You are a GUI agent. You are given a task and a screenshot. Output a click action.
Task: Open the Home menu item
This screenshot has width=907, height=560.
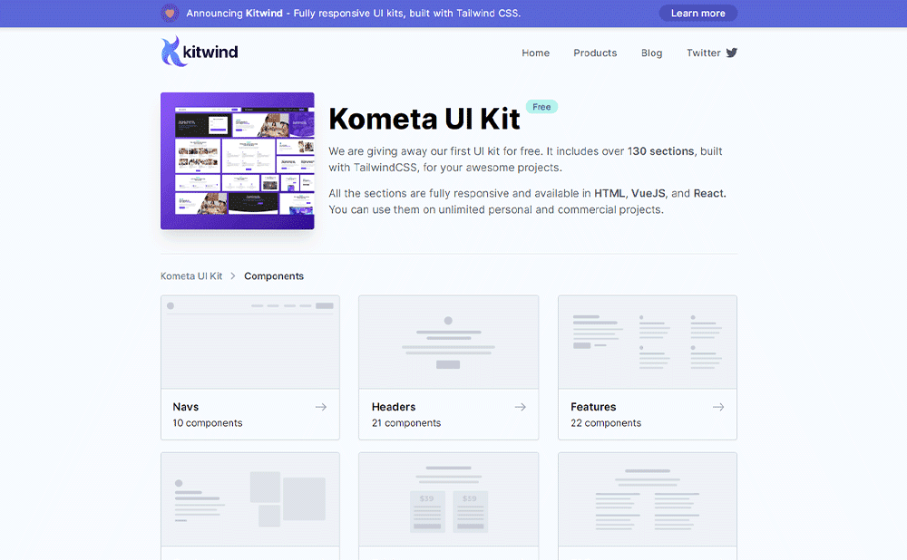pyautogui.click(x=535, y=53)
